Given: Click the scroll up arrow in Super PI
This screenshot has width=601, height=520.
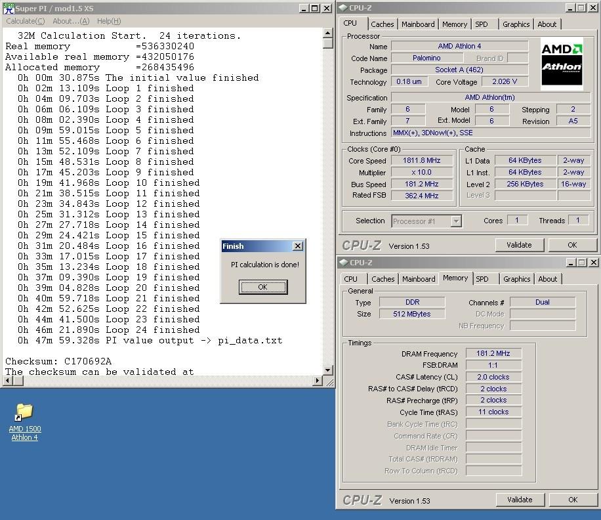Looking at the screenshot, I should [327, 33].
